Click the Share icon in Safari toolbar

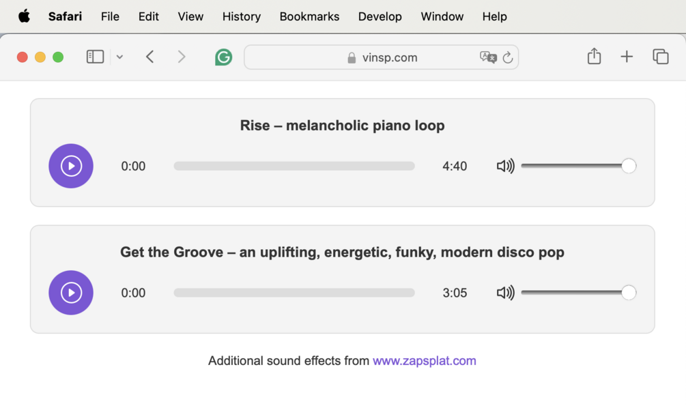pyautogui.click(x=593, y=57)
